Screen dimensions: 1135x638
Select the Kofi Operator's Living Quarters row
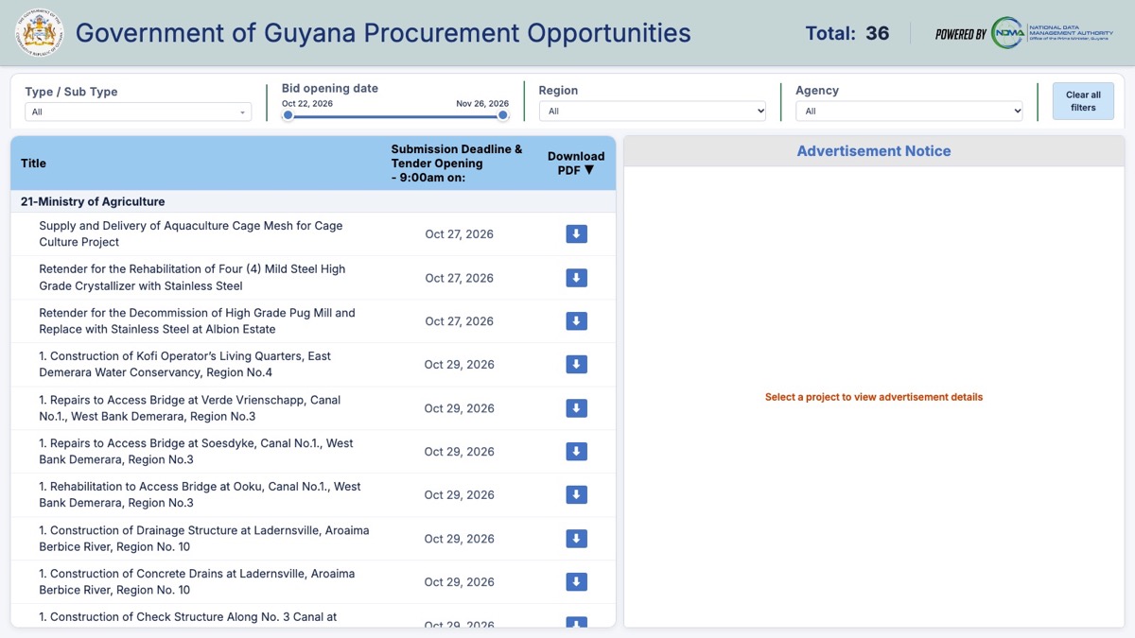[x=313, y=365]
